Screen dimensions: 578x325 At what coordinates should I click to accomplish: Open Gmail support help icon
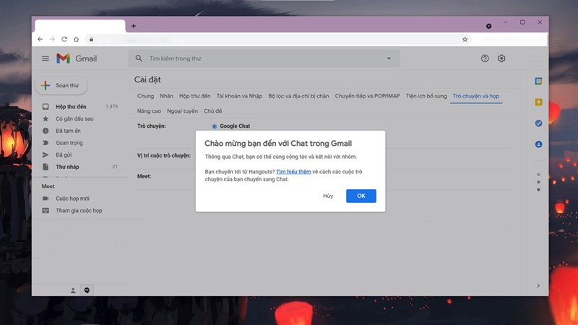(x=485, y=58)
